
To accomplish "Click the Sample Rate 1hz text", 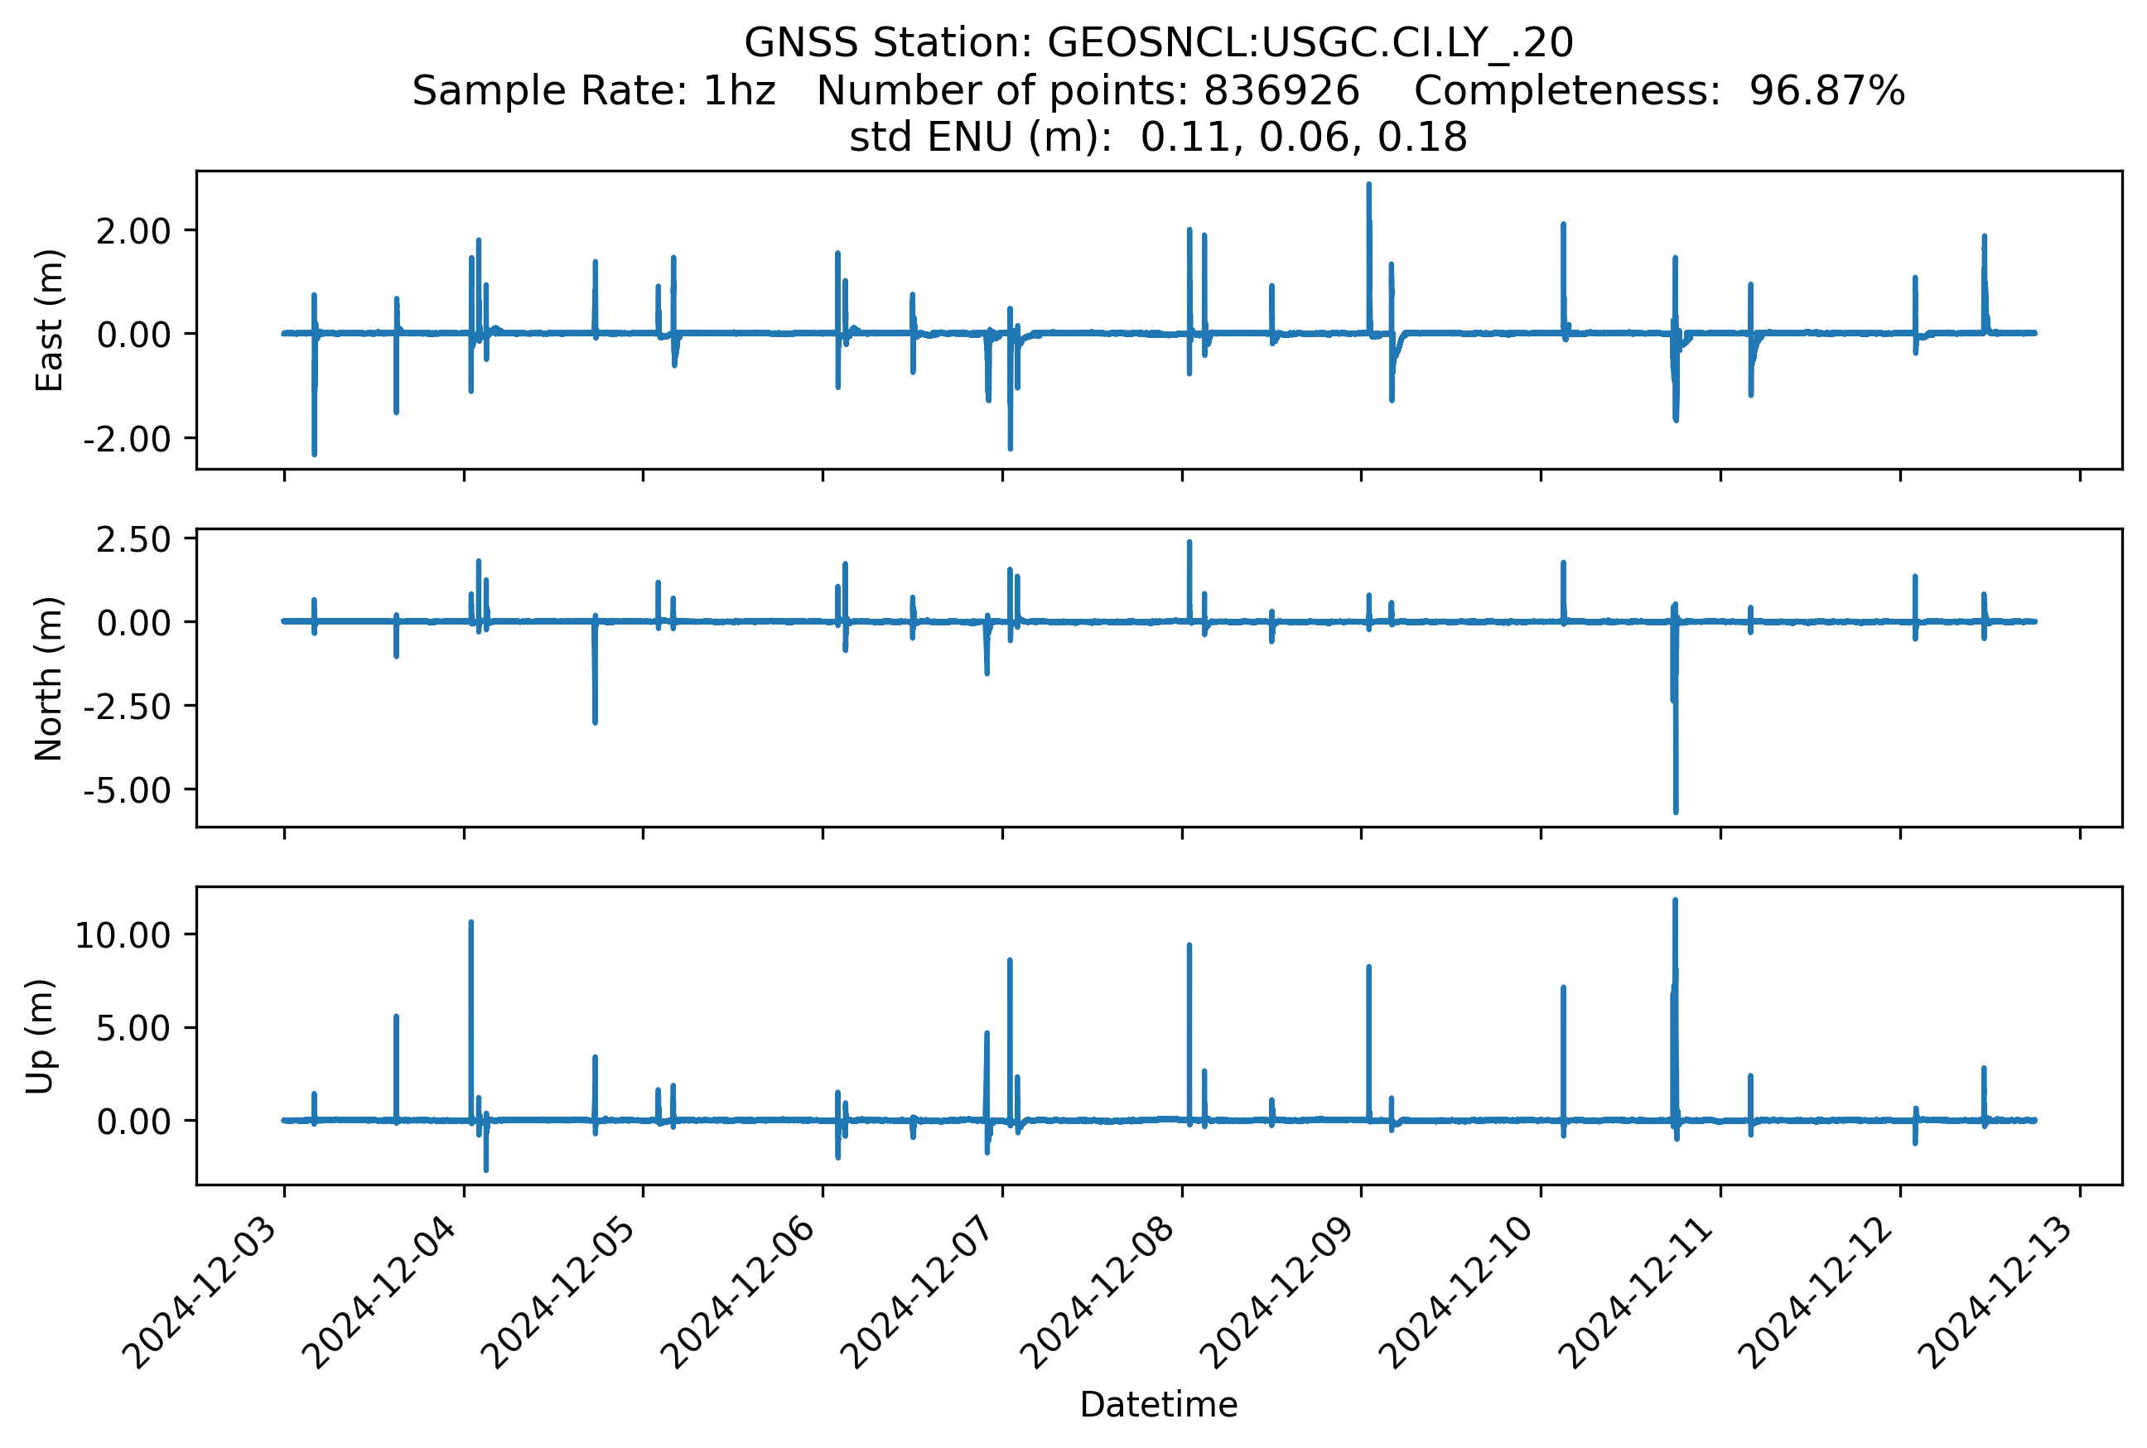I will point(593,90).
